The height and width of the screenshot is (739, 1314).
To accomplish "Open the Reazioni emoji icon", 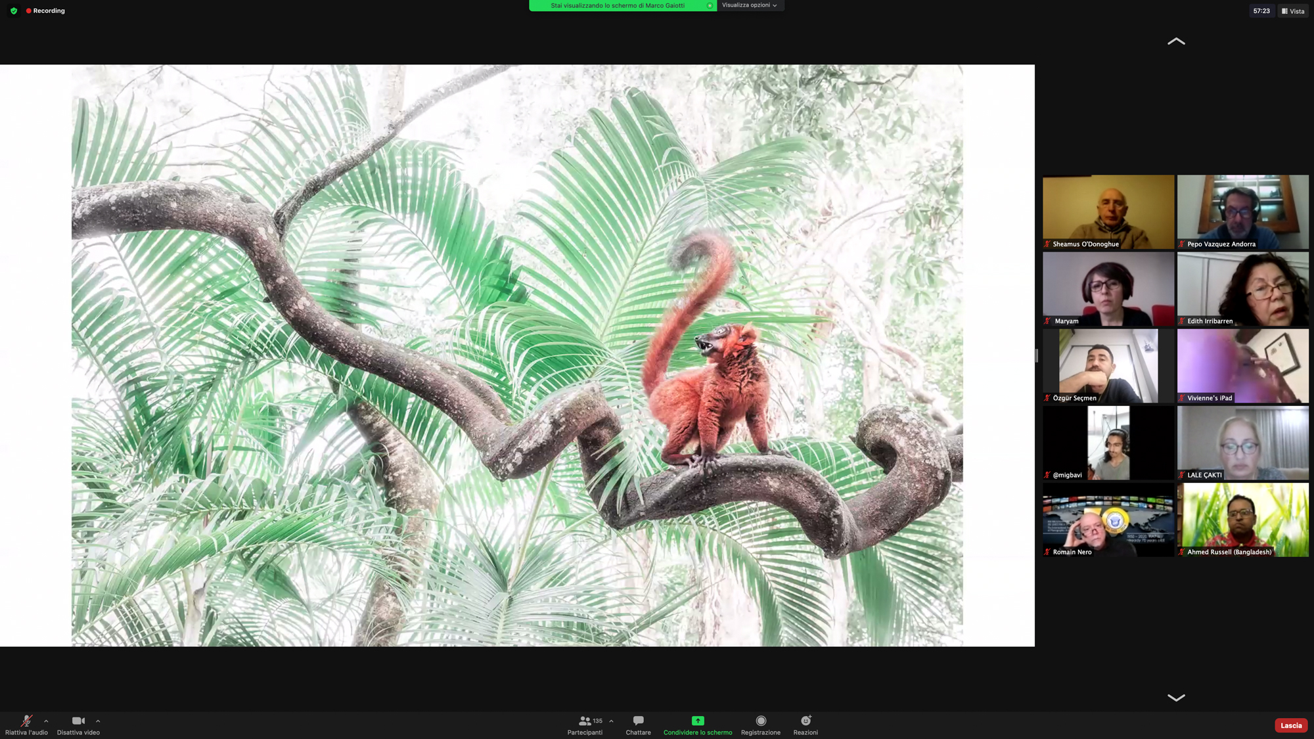I will (805, 721).
